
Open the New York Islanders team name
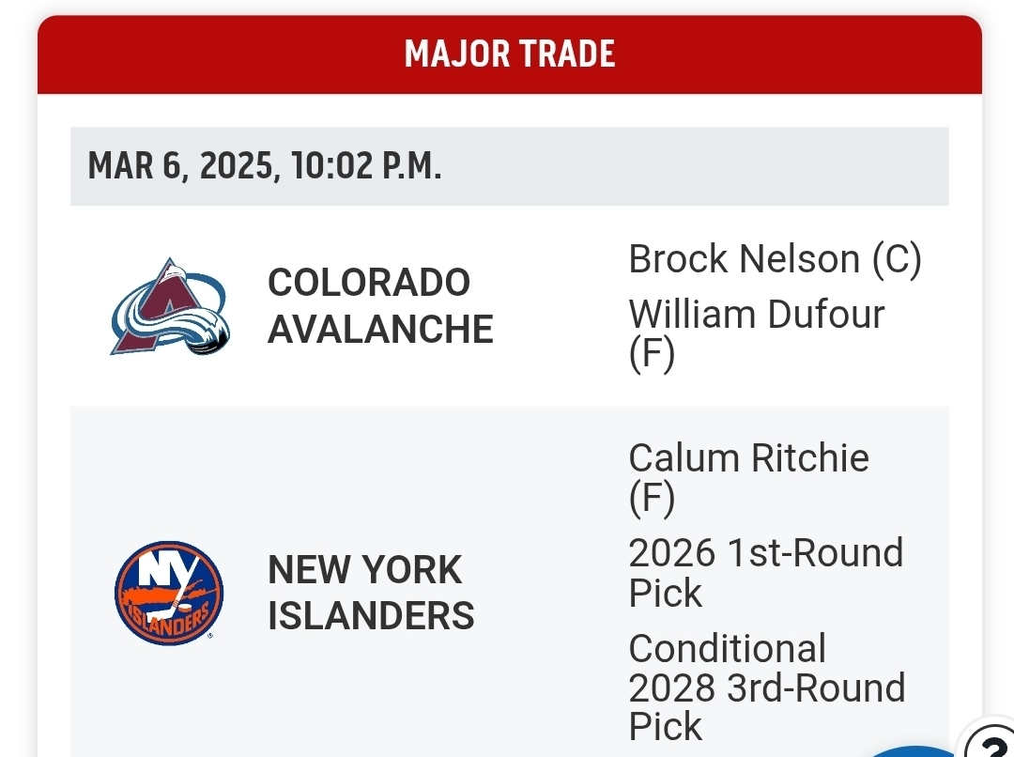[x=371, y=593]
